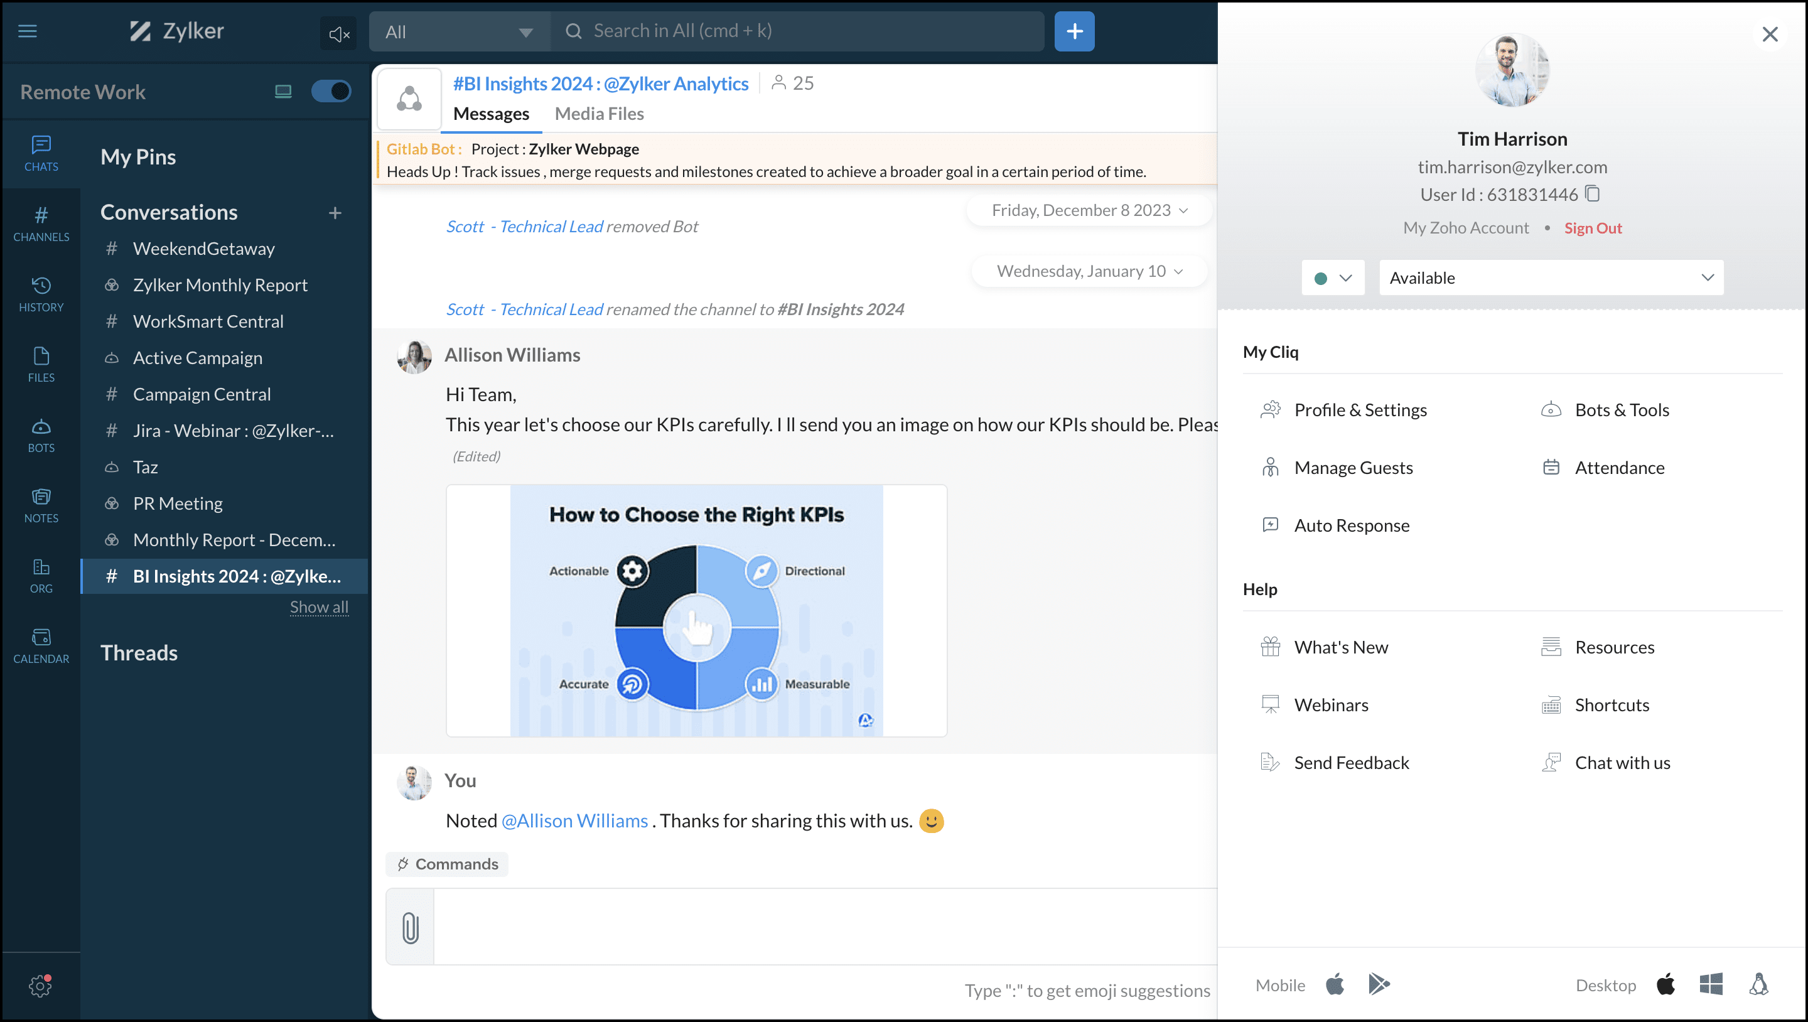The height and width of the screenshot is (1022, 1808).
Task: Click the mute sound speaker icon
Action: [338, 33]
